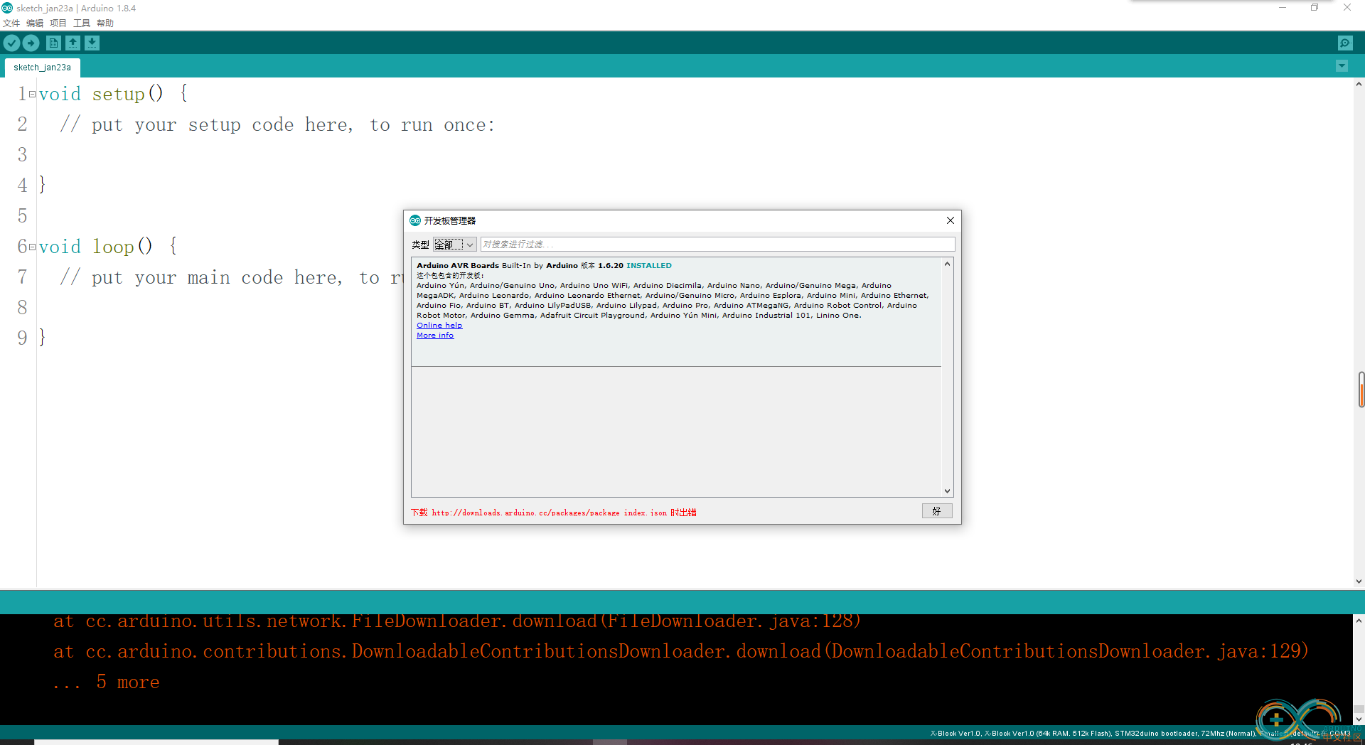Click the X-Block board status bar text
The height and width of the screenshot is (745, 1365).
click(1140, 734)
